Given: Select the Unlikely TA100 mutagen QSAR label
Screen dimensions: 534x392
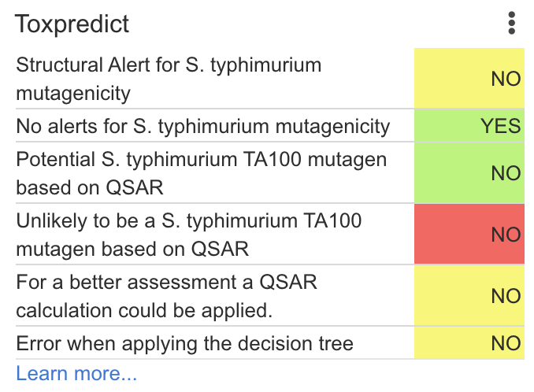Looking at the screenshot, I should (x=189, y=235).
